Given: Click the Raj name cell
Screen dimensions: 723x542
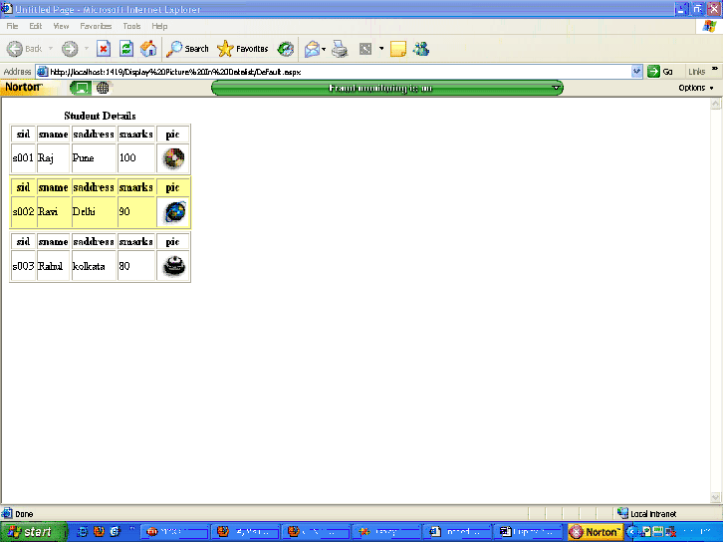Looking at the screenshot, I should coord(53,157).
